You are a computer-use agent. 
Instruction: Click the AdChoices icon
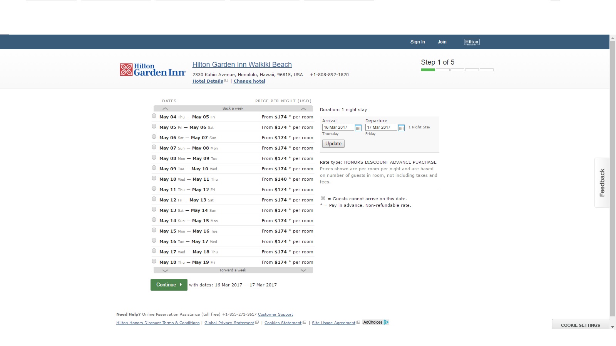376,322
